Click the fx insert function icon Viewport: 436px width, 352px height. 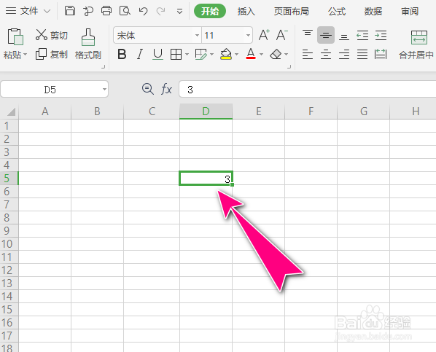[166, 89]
